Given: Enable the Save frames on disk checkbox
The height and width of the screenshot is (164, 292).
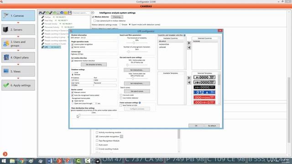Looking at the screenshot, I should coord(120,105).
